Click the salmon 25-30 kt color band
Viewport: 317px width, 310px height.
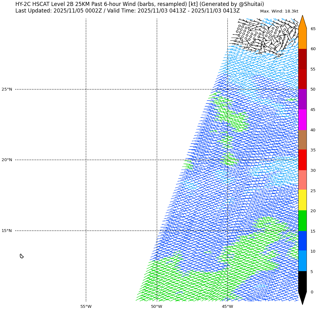click(302, 180)
